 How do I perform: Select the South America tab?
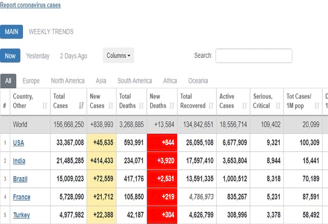click(x=134, y=81)
